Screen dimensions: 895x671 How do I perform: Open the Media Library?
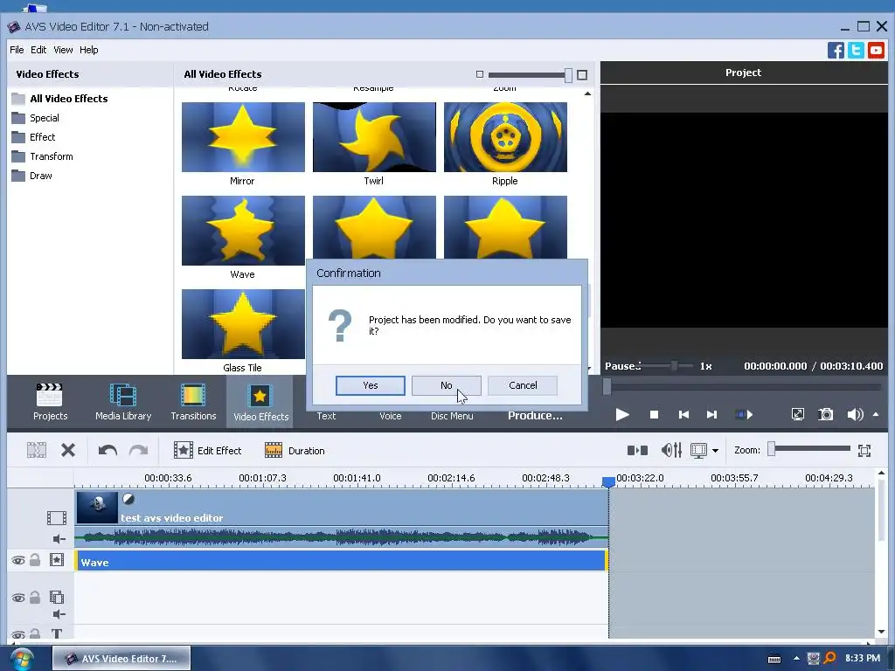122,402
